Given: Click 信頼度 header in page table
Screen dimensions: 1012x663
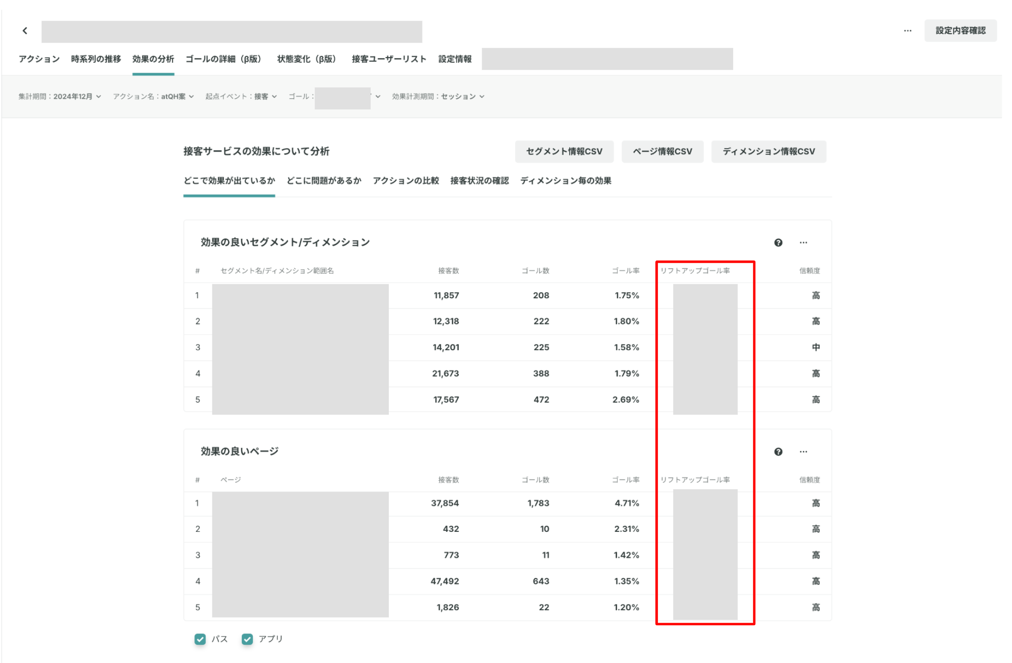Looking at the screenshot, I should pyautogui.click(x=810, y=480).
